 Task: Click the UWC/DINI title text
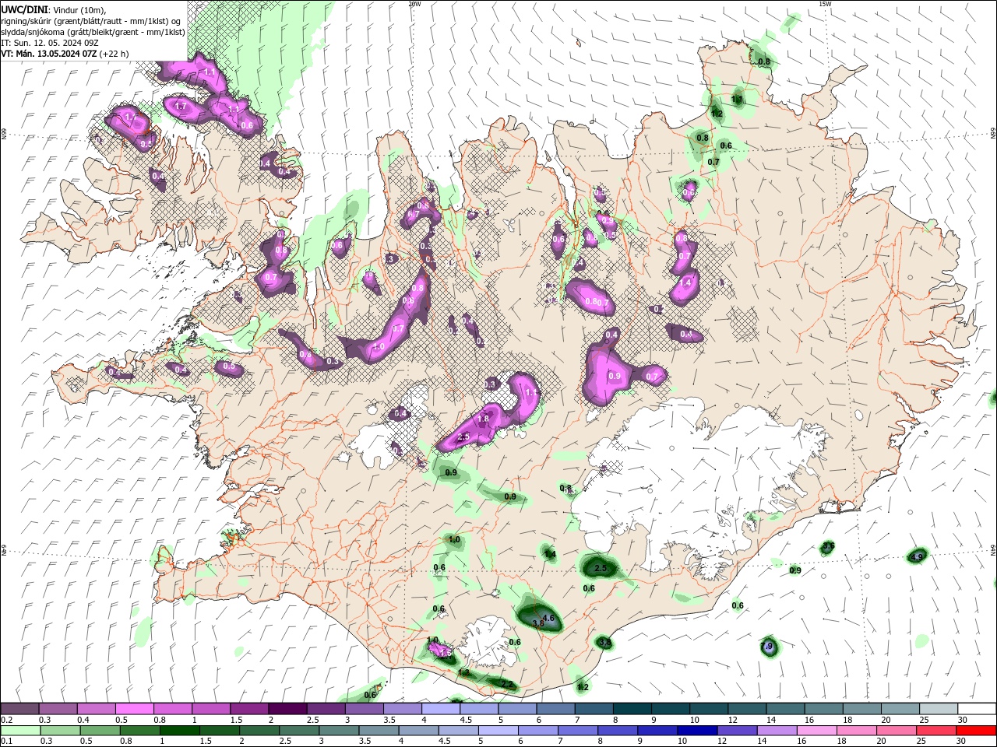[x=25, y=9]
